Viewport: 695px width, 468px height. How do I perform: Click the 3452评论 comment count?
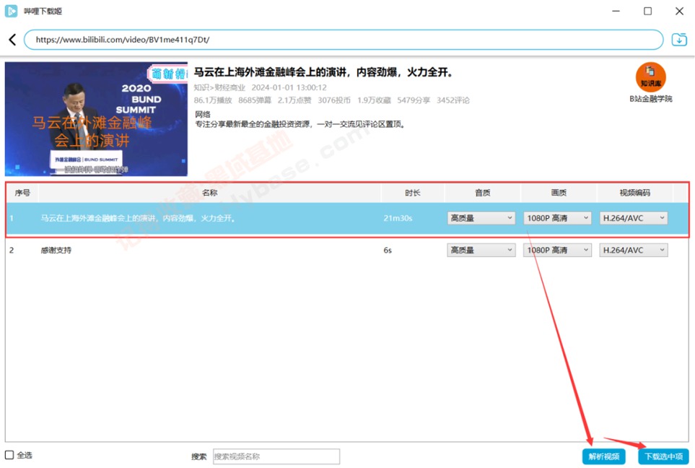coord(453,100)
